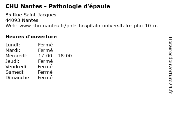Click the Lundi day label
Viewport: 175px width, 131px height.
tap(13, 45)
